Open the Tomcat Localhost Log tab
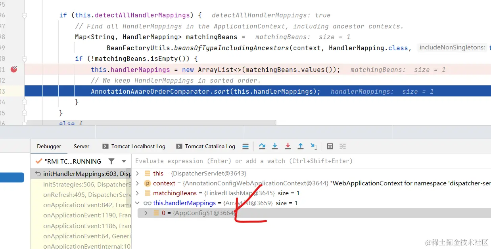491x249 pixels. [134, 146]
